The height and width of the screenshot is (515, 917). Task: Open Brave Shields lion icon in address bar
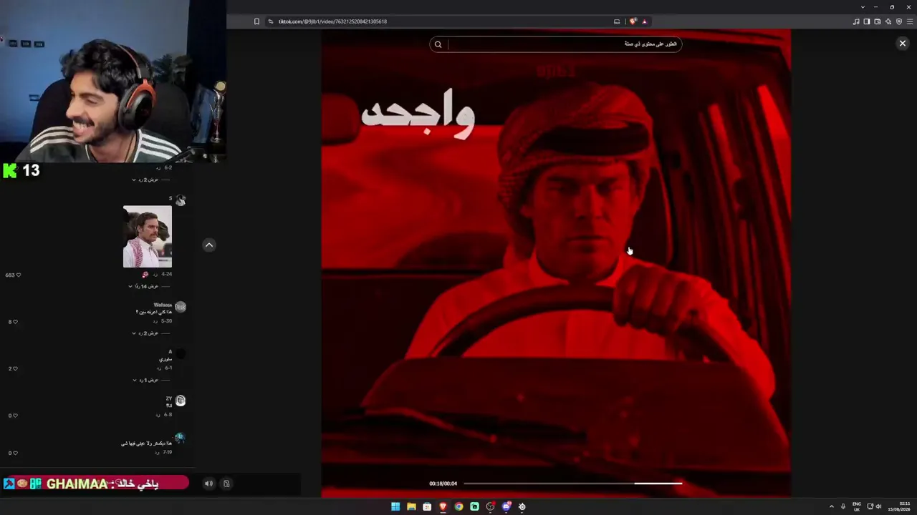633,21
